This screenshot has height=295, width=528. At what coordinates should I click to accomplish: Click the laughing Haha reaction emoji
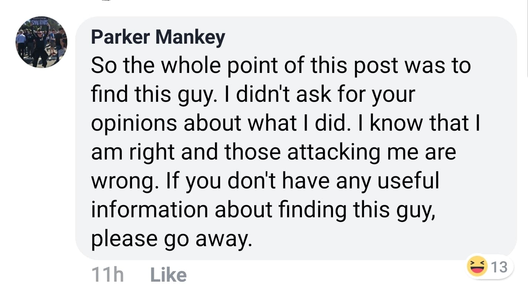click(x=477, y=266)
